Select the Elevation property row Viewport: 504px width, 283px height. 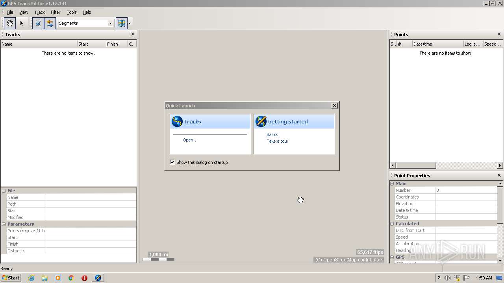pyautogui.click(x=446, y=204)
